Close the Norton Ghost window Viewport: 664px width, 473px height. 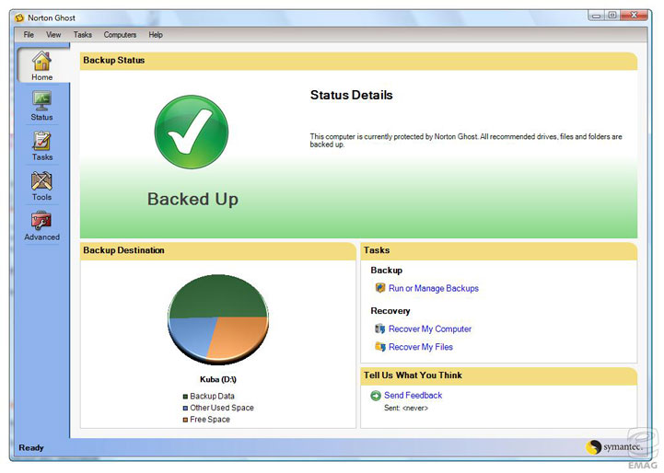pyautogui.click(x=634, y=16)
